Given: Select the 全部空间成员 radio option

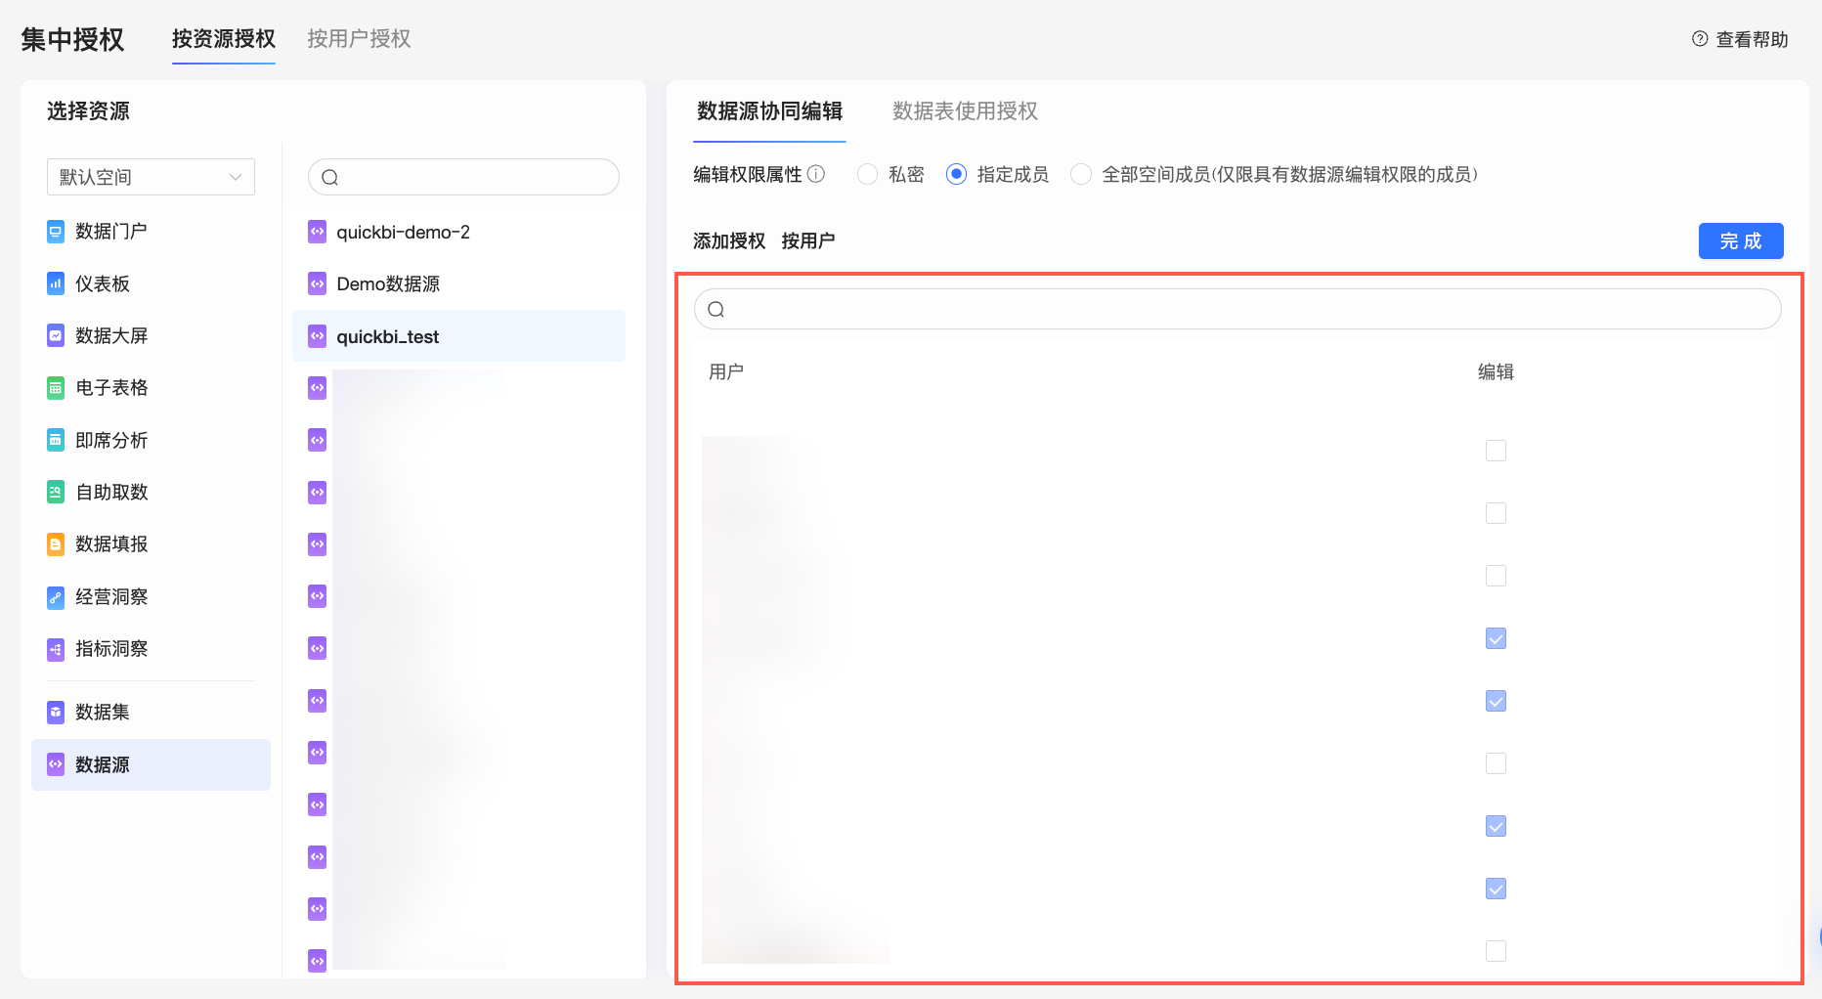Looking at the screenshot, I should (x=1081, y=174).
